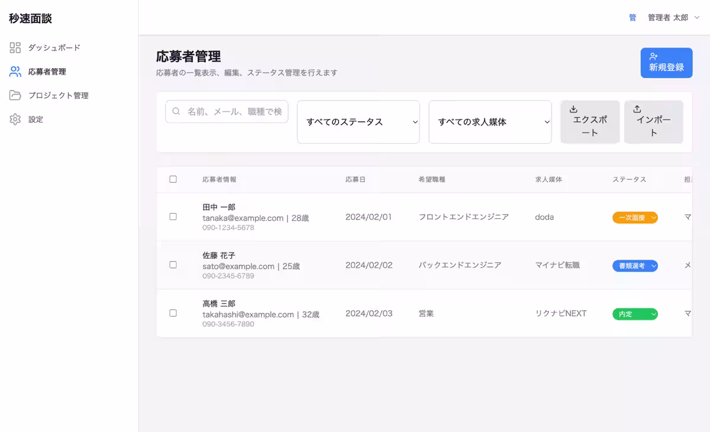Image resolution: width=710 pixels, height=432 pixels.
Task: Click the upload icon on インポート button
Action: coord(637,109)
